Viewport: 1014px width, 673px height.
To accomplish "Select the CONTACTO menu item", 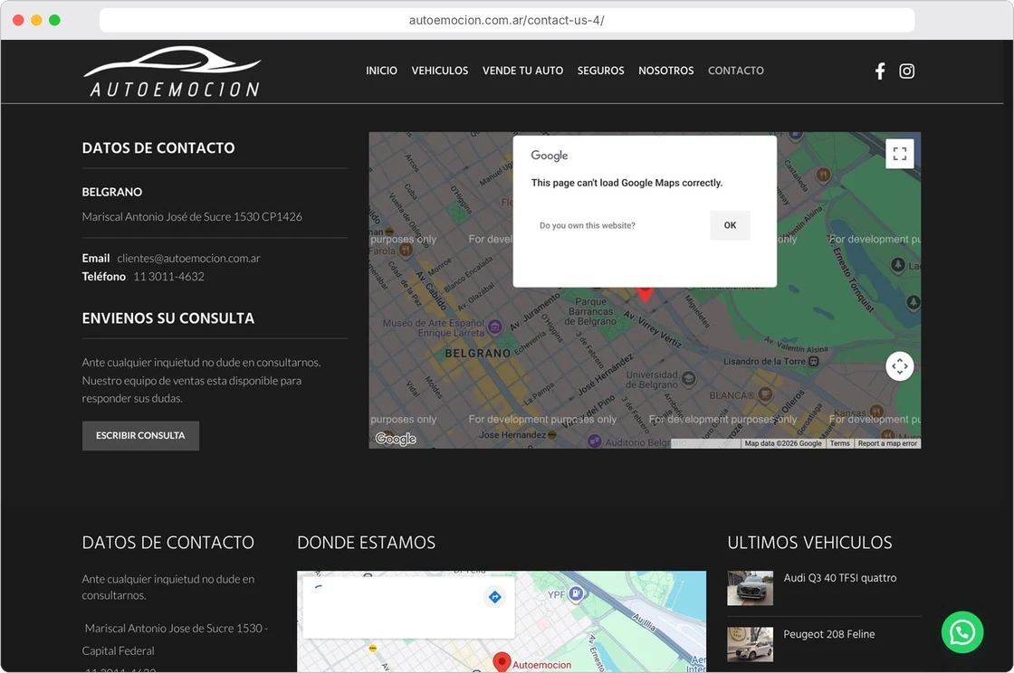I will click(736, 71).
